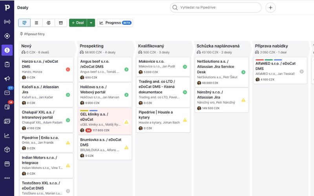The height and width of the screenshot is (196, 314).
Task: Click green activity icon on Chalupář XXL deal
Action: pyautogui.click(x=68, y=120)
